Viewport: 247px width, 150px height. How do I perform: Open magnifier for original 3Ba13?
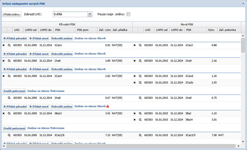point(9,113)
